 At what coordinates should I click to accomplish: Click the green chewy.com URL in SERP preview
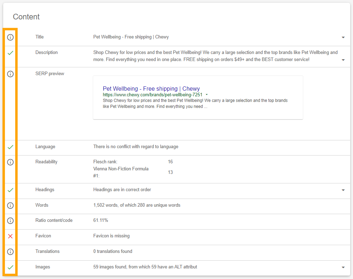[152, 95]
